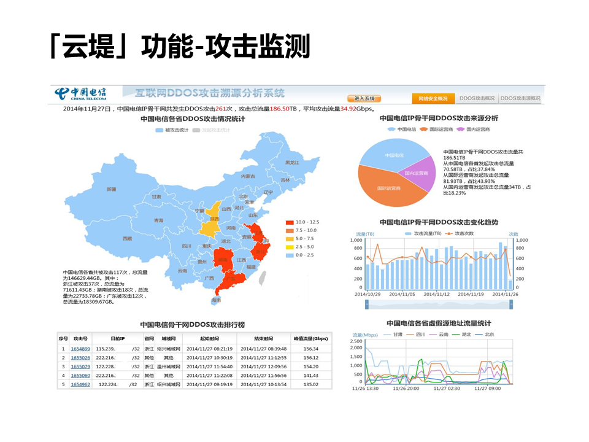Viewport: 589px width, 442px height.
Task: Select the 2.5 - 5.0 yellow color legend
Action: point(300,247)
